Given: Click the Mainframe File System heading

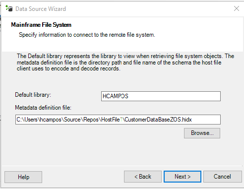Looking at the screenshot, I should (x=41, y=25).
